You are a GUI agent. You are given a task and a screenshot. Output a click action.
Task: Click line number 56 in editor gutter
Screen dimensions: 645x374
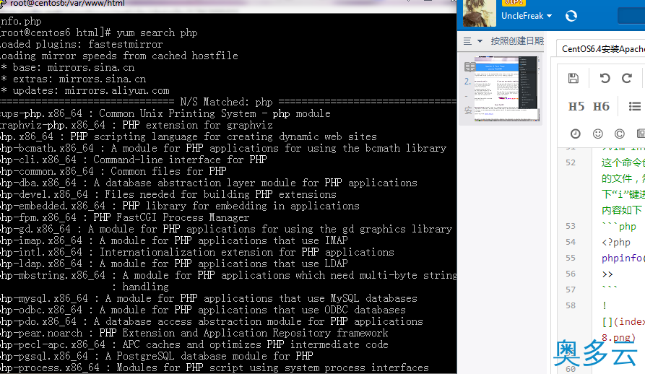(571, 274)
